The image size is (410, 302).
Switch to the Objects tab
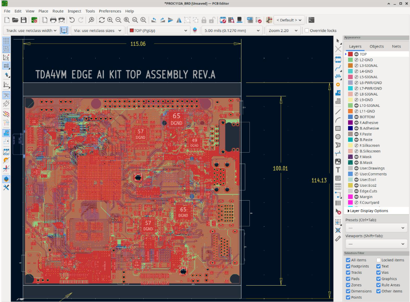377,46
